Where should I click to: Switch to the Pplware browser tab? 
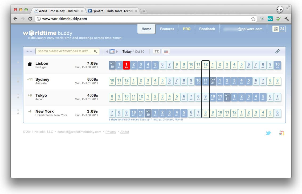(112, 11)
